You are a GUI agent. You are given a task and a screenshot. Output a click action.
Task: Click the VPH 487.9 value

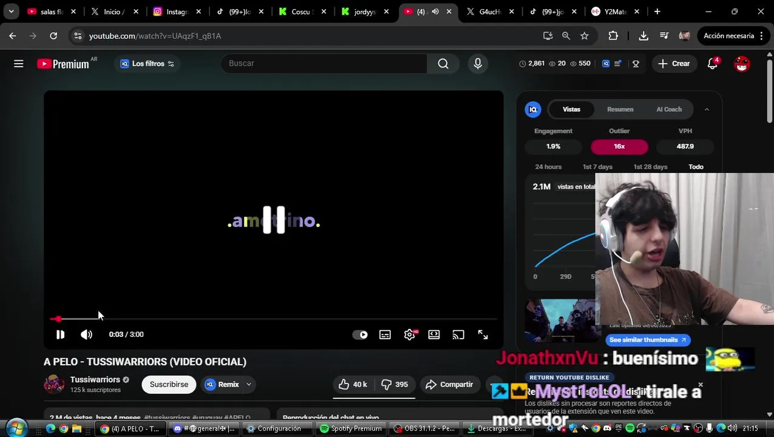[685, 146]
